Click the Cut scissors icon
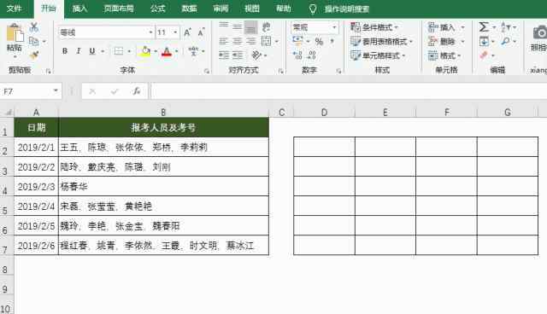 tap(34, 26)
